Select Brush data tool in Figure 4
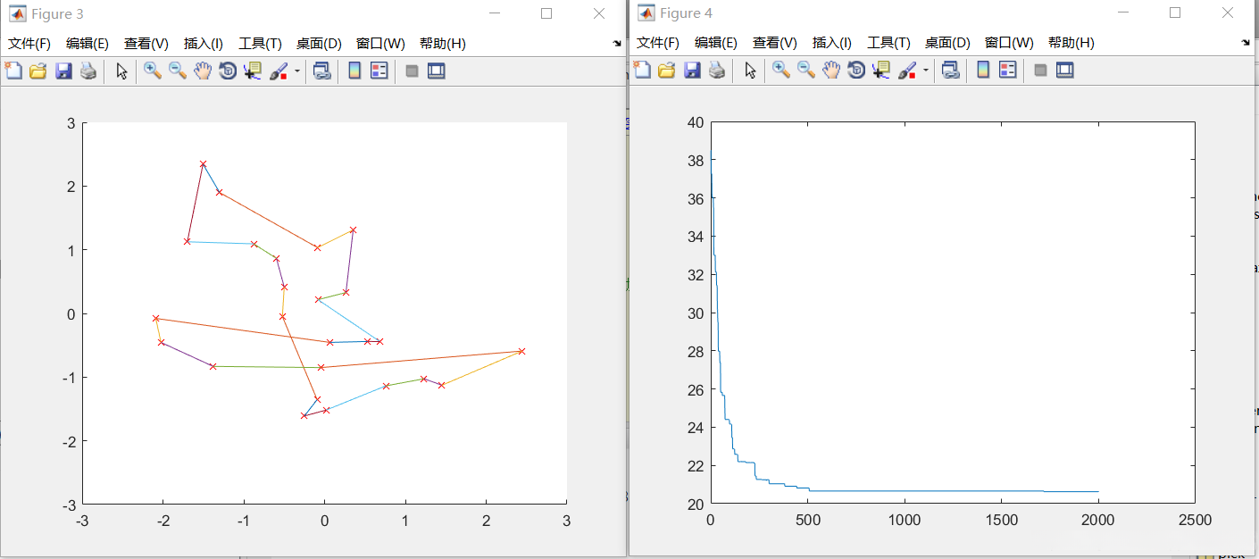This screenshot has width=1259, height=559. tap(907, 70)
